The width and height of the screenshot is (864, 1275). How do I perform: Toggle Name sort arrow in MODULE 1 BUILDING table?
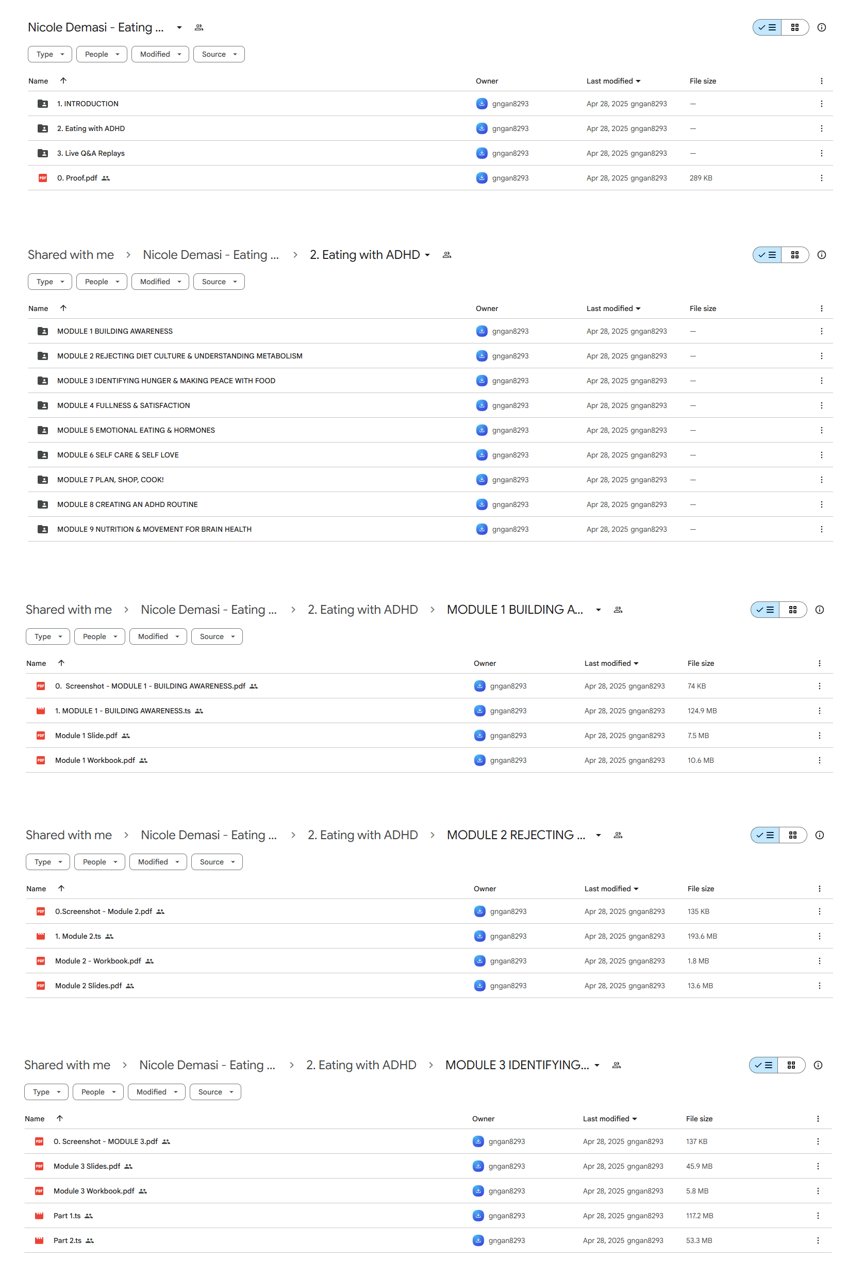point(61,663)
